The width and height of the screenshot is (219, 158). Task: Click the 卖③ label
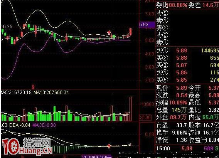[x=162, y=28]
